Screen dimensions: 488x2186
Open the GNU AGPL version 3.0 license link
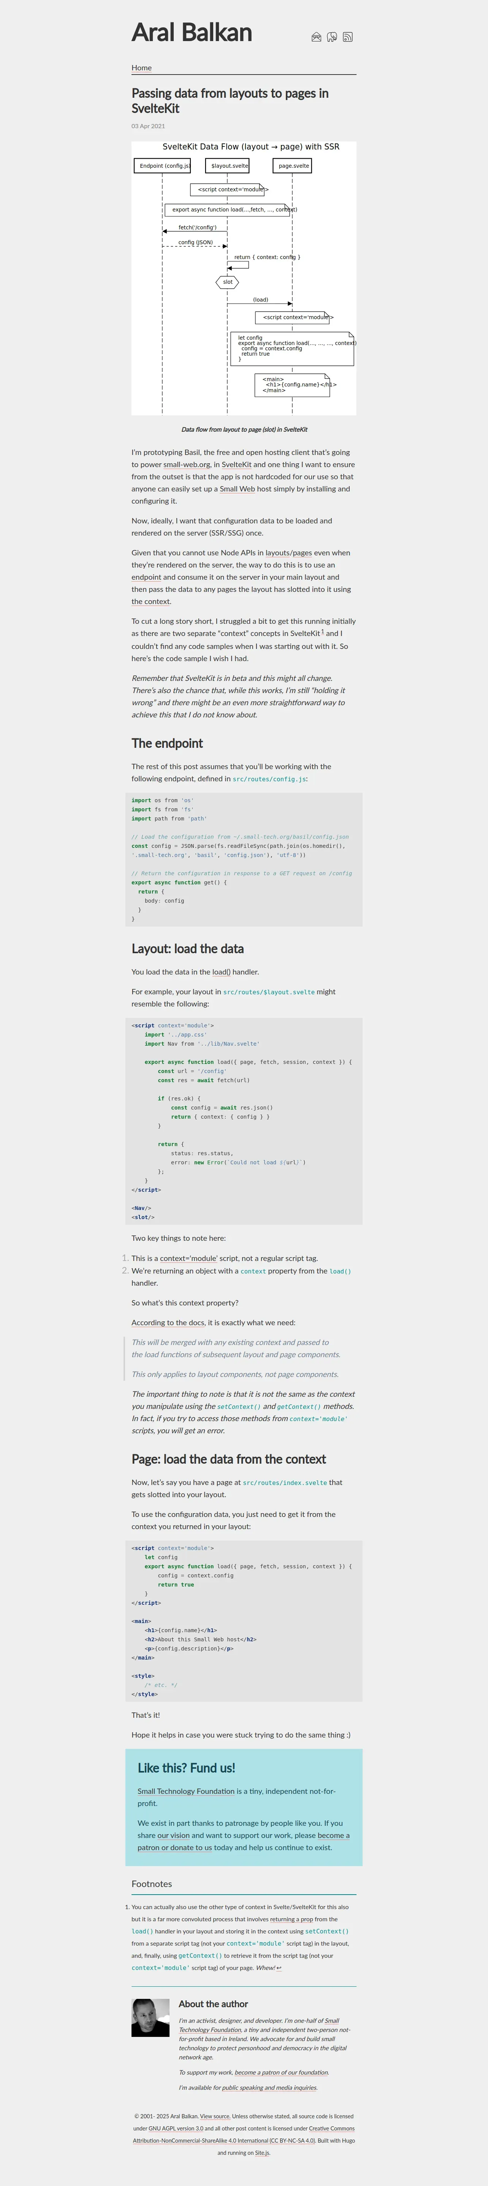(176, 2128)
